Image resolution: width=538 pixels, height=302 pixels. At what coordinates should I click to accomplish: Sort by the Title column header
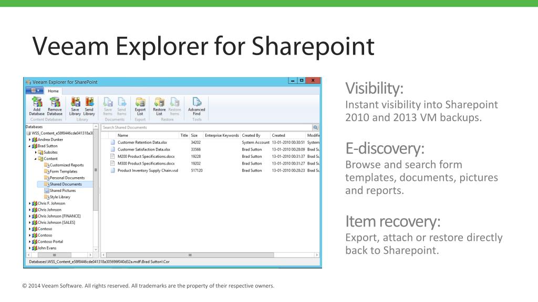tap(184, 136)
